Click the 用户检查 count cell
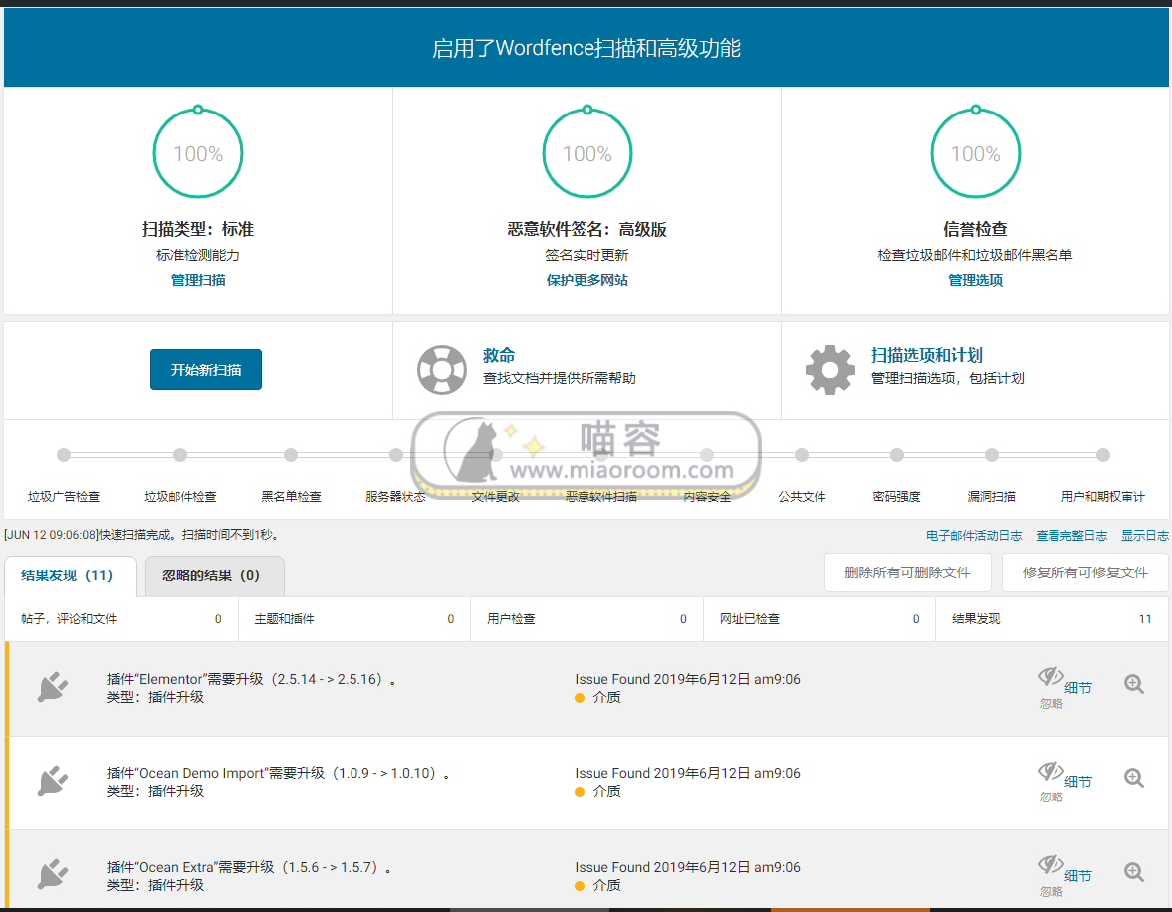The height and width of the screenshot is (912, 1172). 586,619
